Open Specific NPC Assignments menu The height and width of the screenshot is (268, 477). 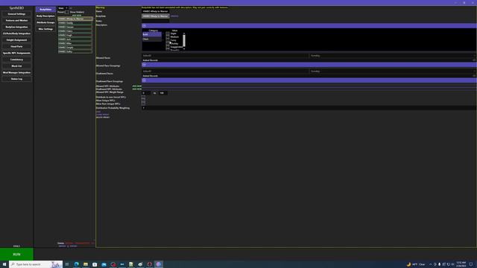click(x=16, y=53)
